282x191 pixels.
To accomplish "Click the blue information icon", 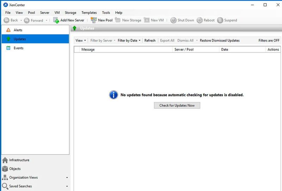I will pos(114,95).
